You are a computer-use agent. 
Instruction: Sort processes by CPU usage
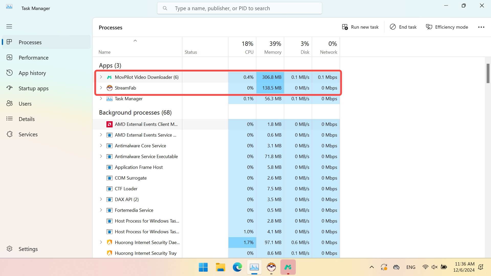(242, 47)
